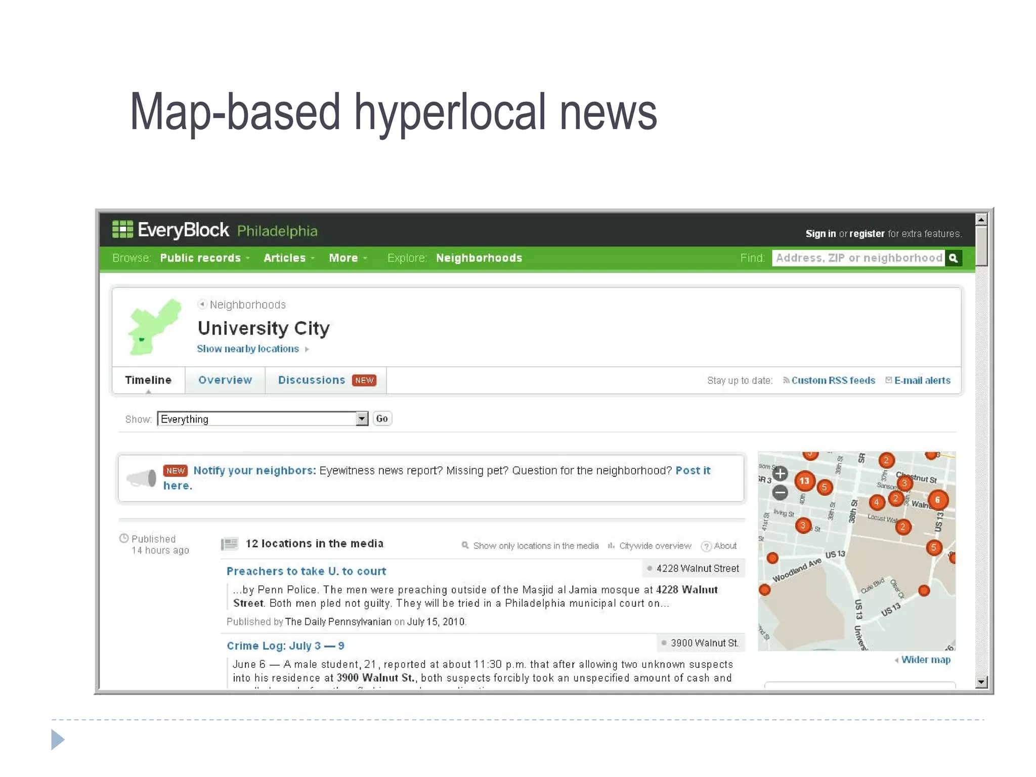Click the bar chart Citywide overview icon
The height and width of the screenshot is (777, 1036).
pos(611,545)
